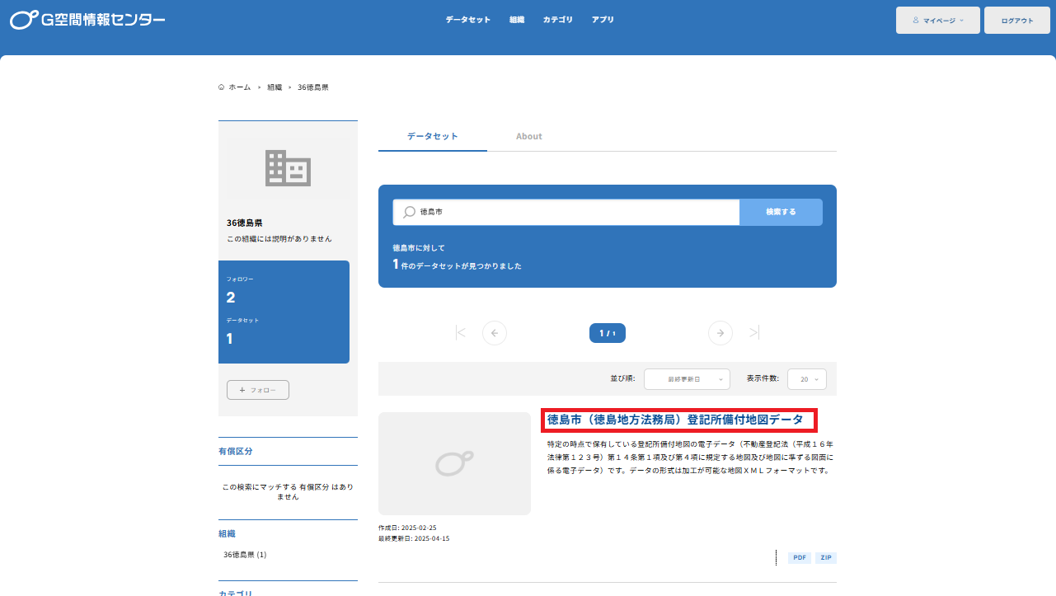Open 組織 in top navigation
1056x596 pixels.
(517, 19)
